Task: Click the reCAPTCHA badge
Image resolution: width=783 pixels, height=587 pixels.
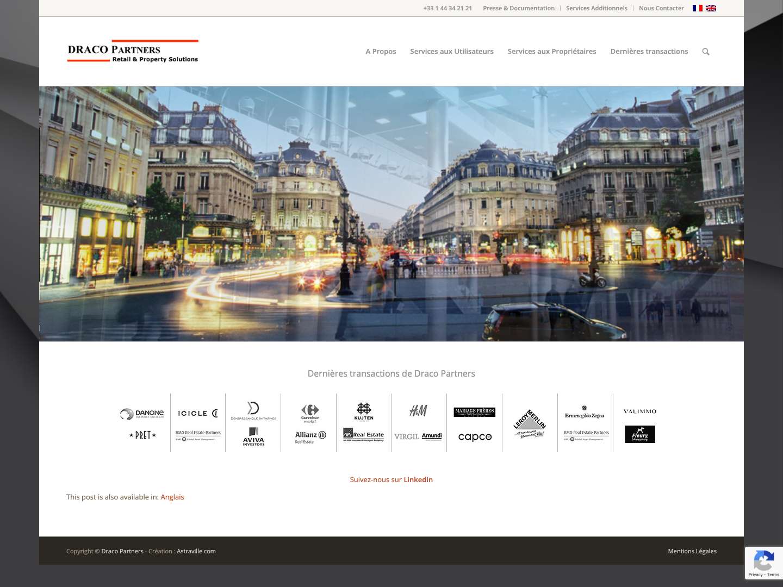Action: tap(764, 563)
